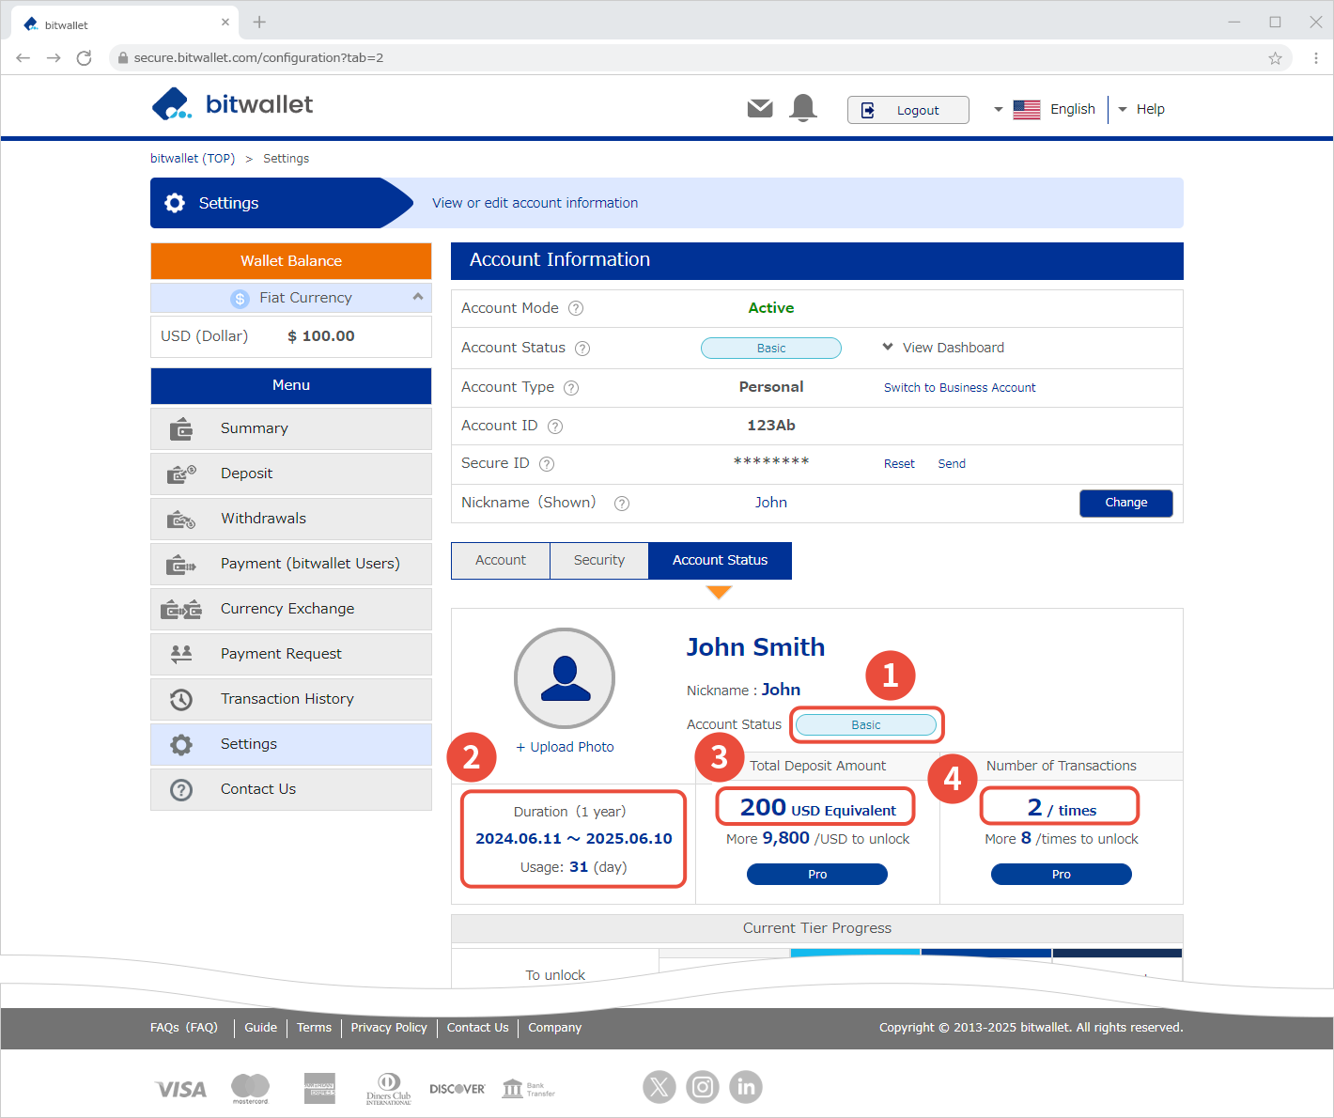
Task: Click the Account Mode help question icon
Action: click(x=576, y=308)
